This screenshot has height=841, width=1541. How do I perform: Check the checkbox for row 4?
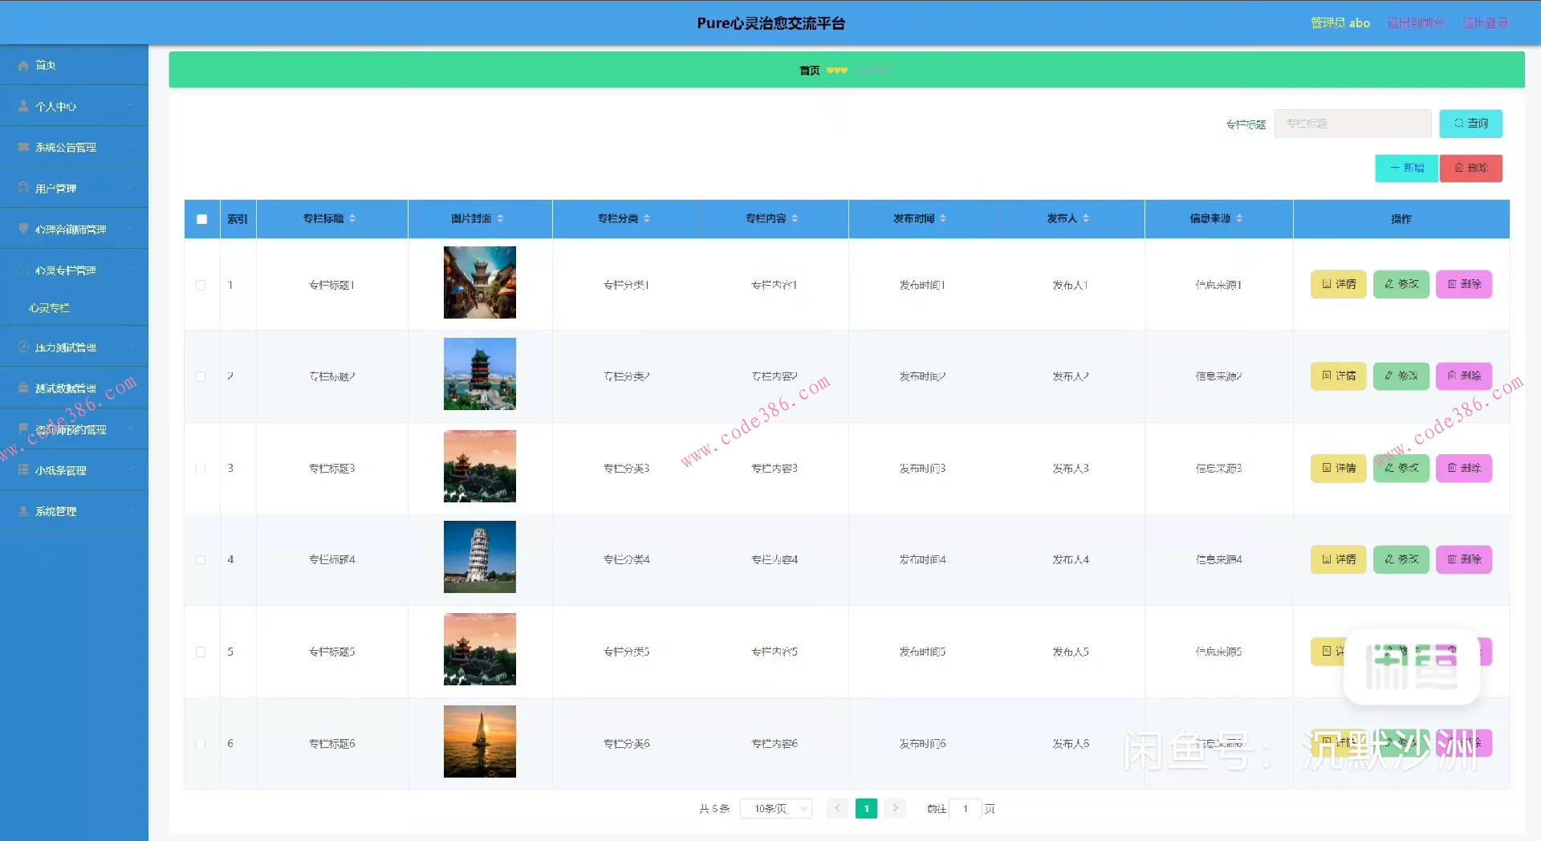coord(201,559)
